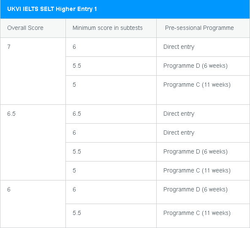Click the overall score 6.5 cell
Viewport: 250px width, 228px height.
tap(33, 142)
